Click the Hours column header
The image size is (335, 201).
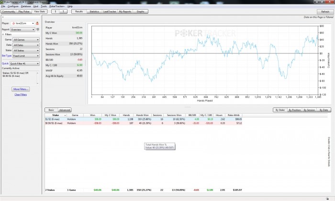[x=219, y=115]
